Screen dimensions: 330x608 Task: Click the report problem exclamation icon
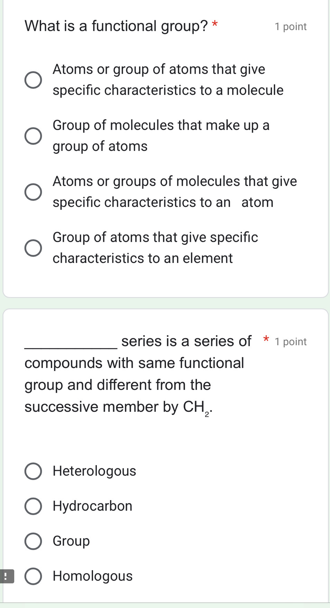click(x=6, y=576)
